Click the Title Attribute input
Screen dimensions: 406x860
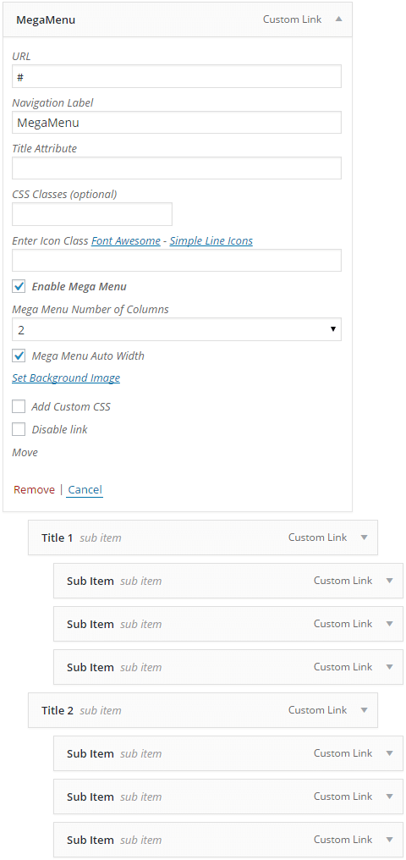coord(177,168)
